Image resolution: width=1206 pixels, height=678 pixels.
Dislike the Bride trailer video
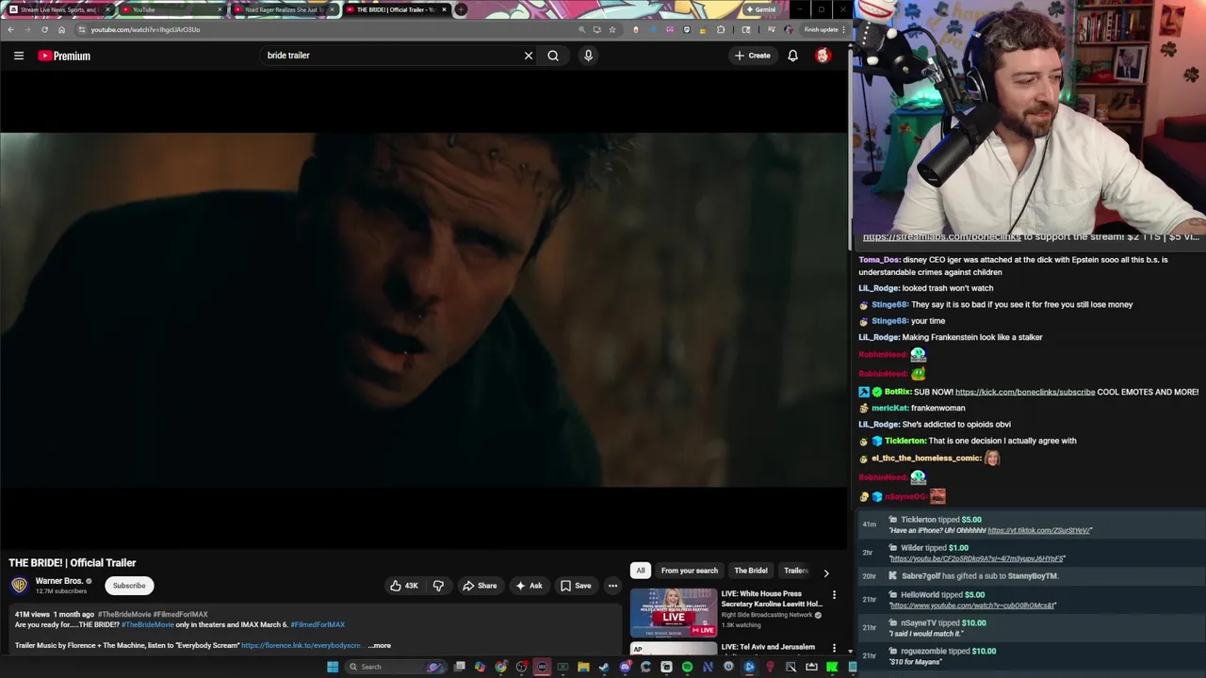(438, 586)
